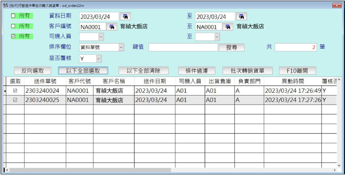Screen dimensions: 345x175
Task: Uncheck 選取 box for order 2303240024
Action: 15,90
